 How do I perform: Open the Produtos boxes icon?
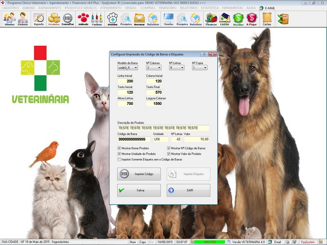click(54, 19)
